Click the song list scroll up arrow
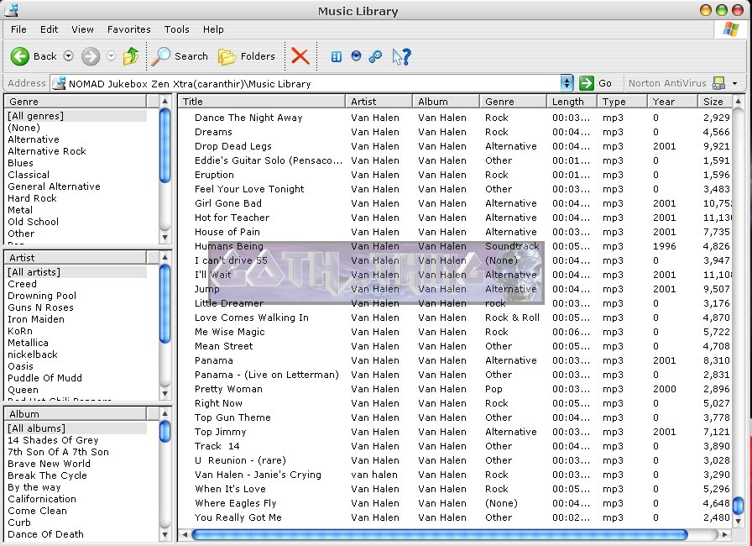The width and height of the screenshot is (752, 546). (x=739, y=102)
